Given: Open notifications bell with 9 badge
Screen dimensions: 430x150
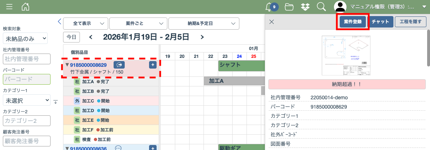Looking at the screenshot, I should click(x=269, y=7).
